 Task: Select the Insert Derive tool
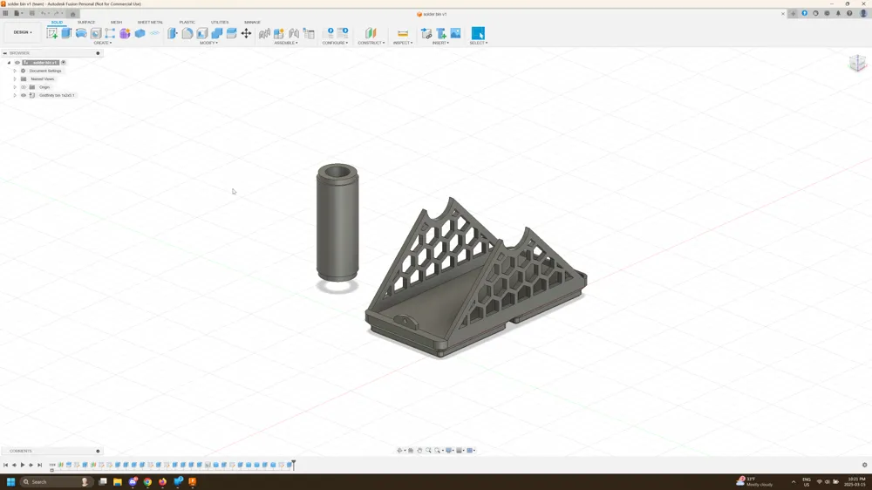(426, 33)
